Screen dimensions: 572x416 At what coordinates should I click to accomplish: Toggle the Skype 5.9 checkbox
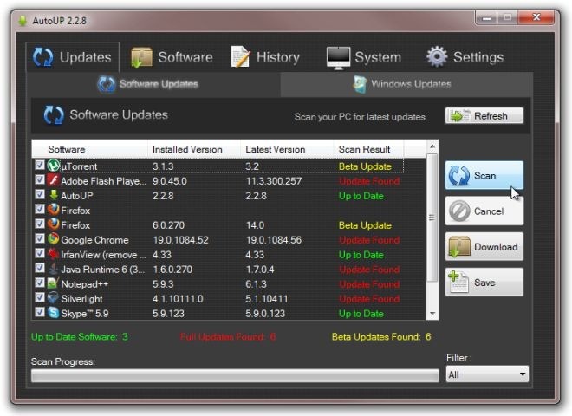(x=40, y=312)
